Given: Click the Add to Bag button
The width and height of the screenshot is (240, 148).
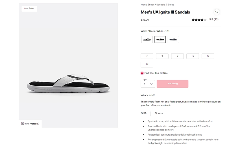Looking at the screenshot, I should tap(173, 84).
